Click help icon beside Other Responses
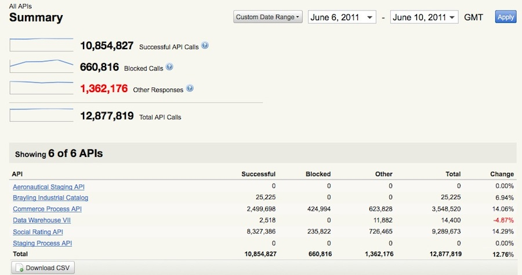522x275 pixels. [x=190, y=89]
